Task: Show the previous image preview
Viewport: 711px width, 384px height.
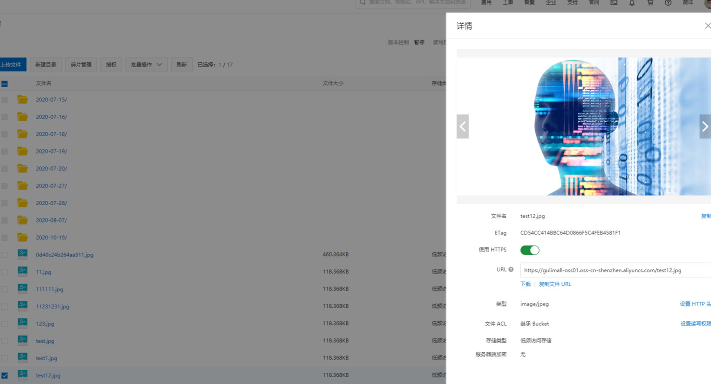Action: pos(463,126)
